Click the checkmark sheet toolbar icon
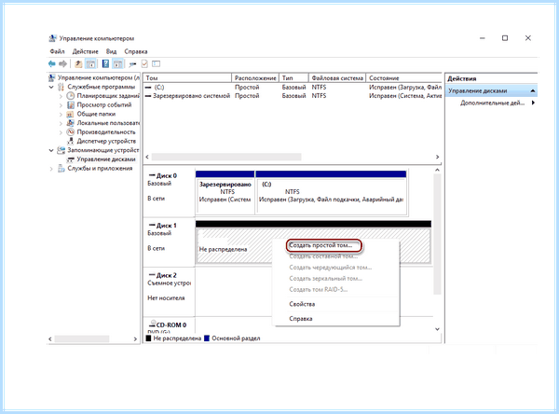This screenshot has height=414, width=559. point(144,64)
